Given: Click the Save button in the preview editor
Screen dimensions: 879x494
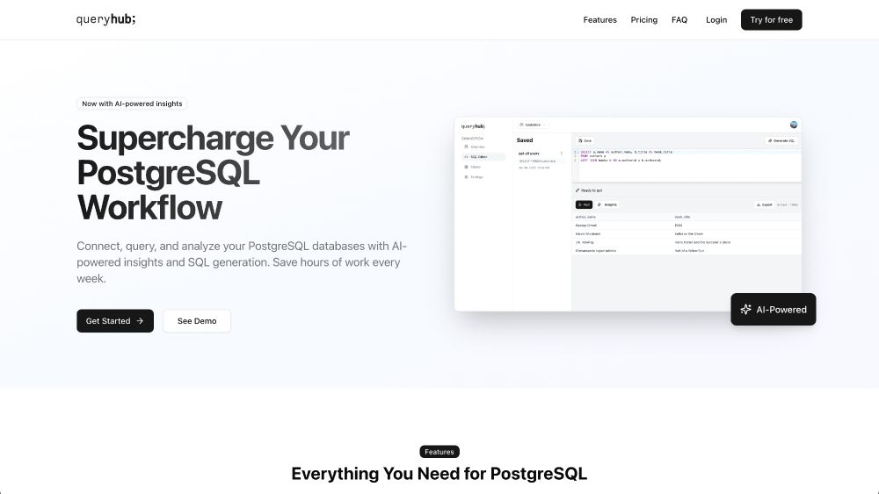Looking at the screenshot, I should tap(585, 140).
